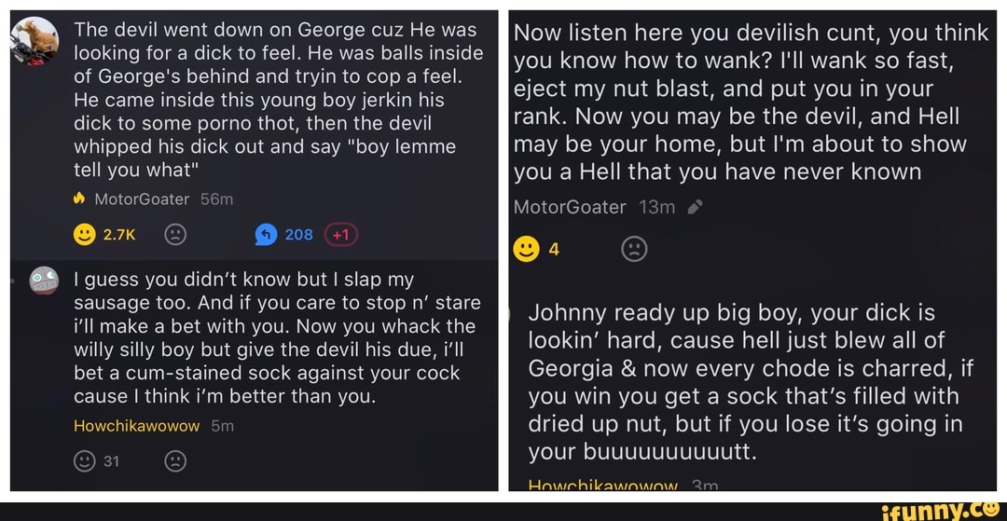Click the pencil edit icon beside 13m
This screenshot has width=1007, height=521.
(695, 207)
